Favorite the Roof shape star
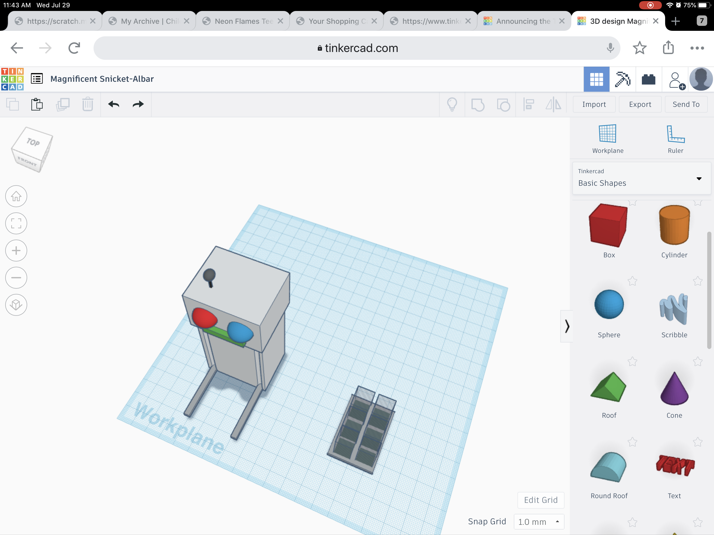Screen dimensions: 714x535 coord(632,361)
